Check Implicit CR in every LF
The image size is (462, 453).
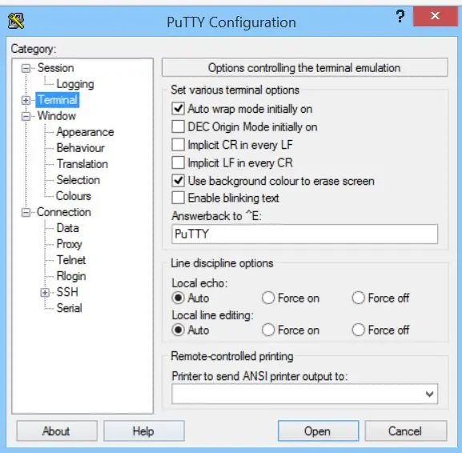tap(179, 145)
